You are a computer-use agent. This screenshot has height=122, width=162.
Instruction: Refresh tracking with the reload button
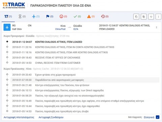(151, 17)
